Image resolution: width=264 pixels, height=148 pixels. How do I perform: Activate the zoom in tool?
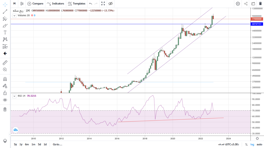pyautogui.click(x=5, y=69)
